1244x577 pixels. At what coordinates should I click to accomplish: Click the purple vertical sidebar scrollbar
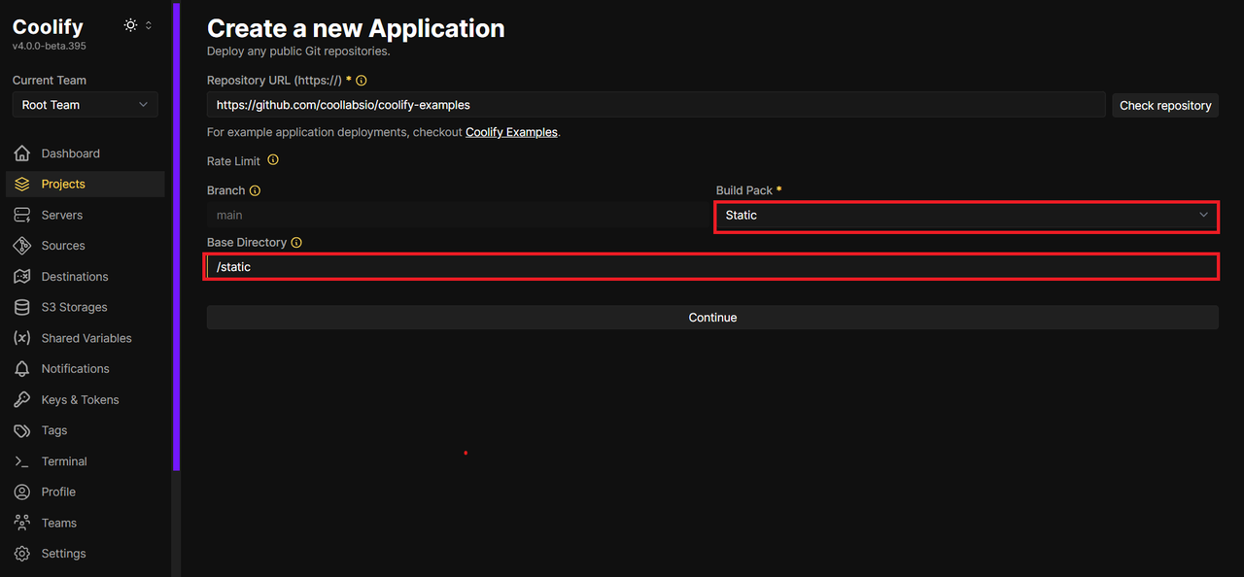[176, 236]
